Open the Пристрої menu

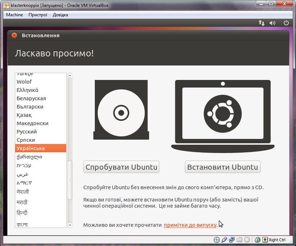coord(38,15)
